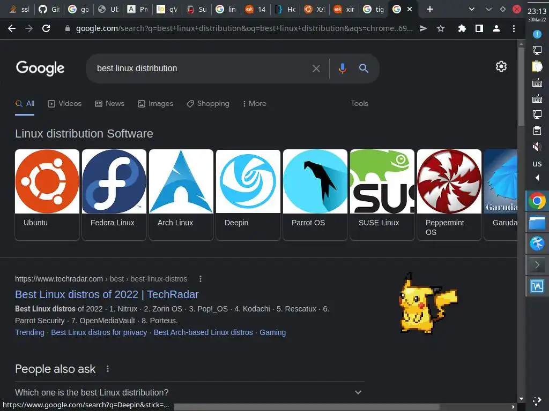Start voice search with microphone
Viewport: 549px width, 411px height.
343,68
